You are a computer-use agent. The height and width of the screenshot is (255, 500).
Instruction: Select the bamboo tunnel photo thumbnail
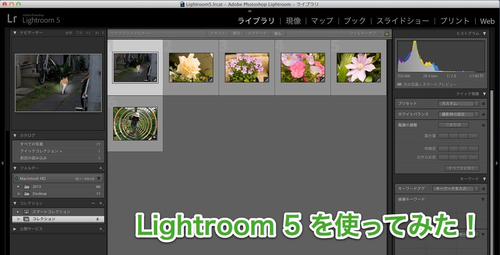pyautogui.click(x=135, y=124)
